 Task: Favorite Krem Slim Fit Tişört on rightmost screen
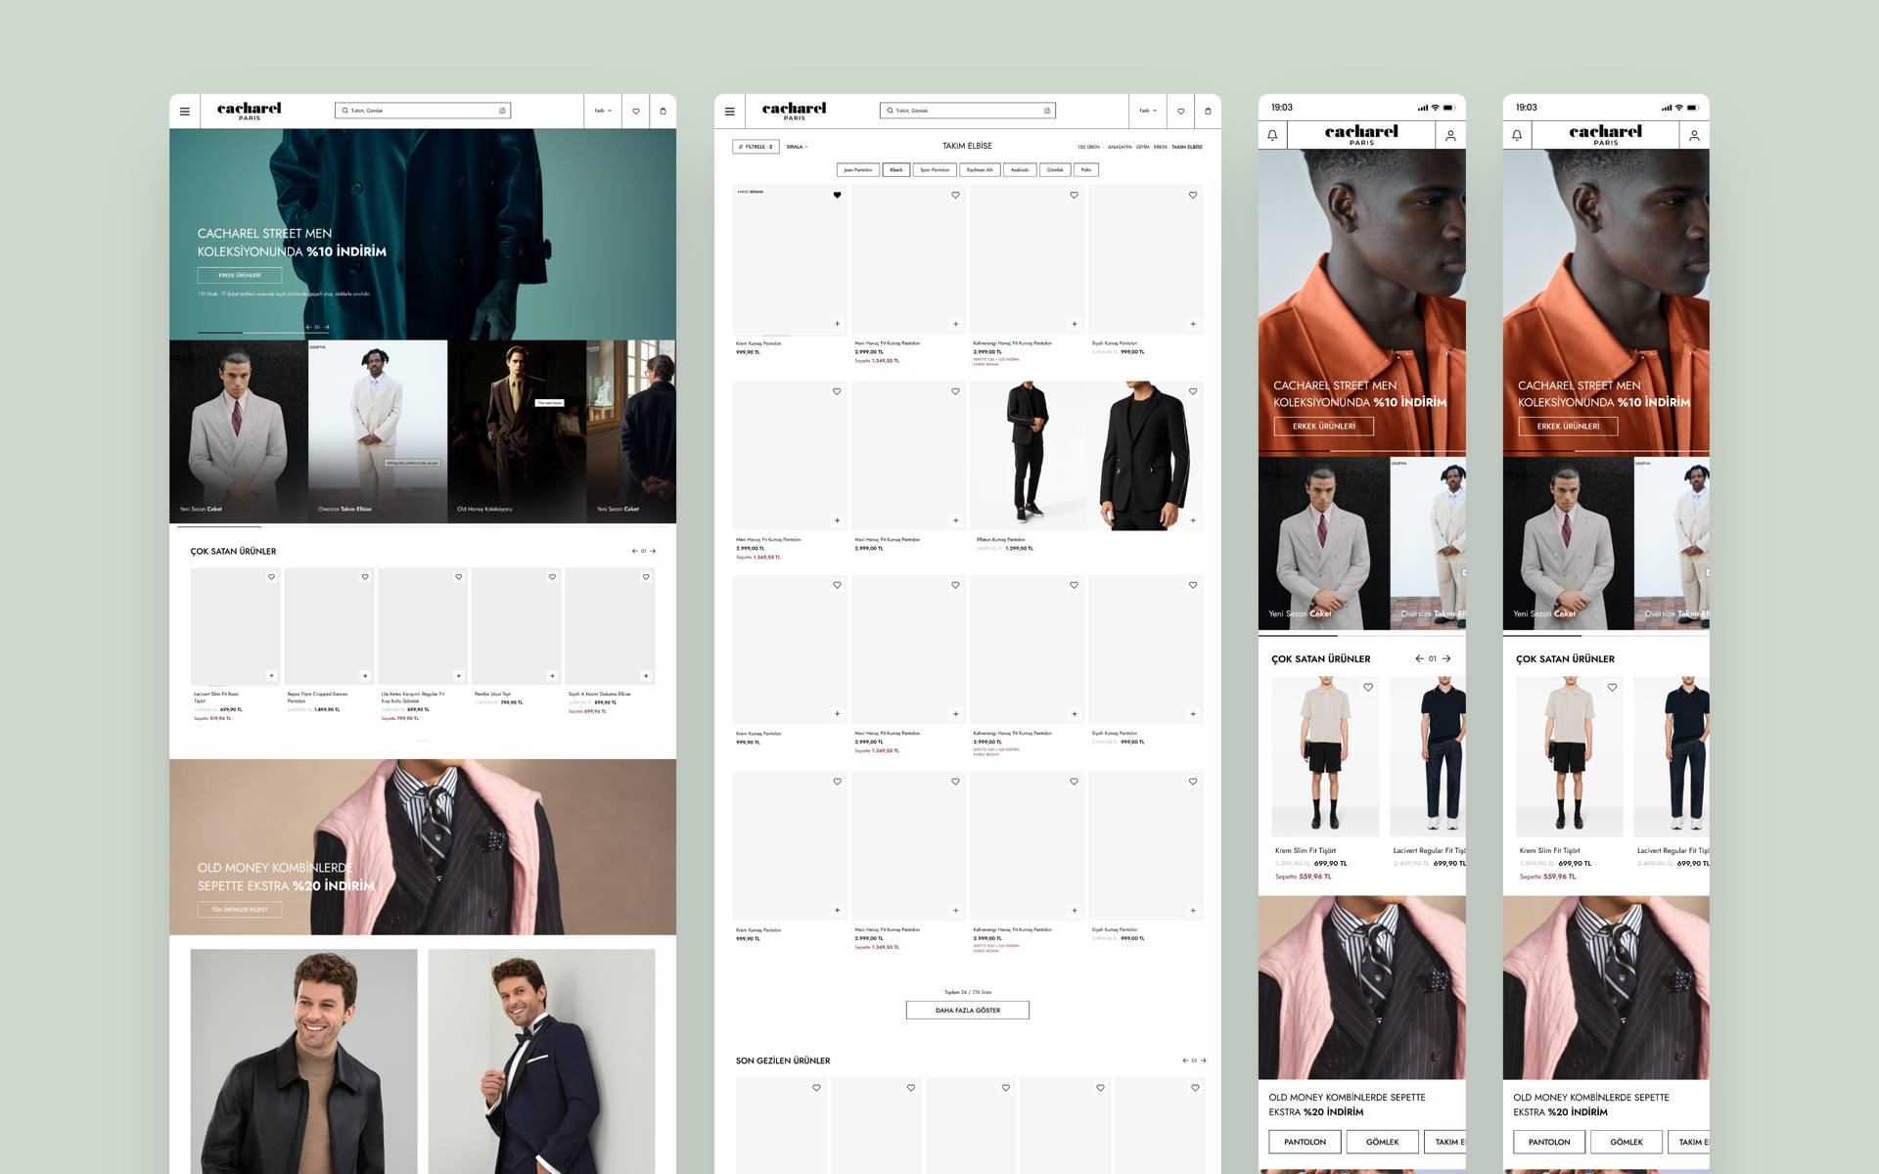pyautogui.click(x=1612, y=688)
